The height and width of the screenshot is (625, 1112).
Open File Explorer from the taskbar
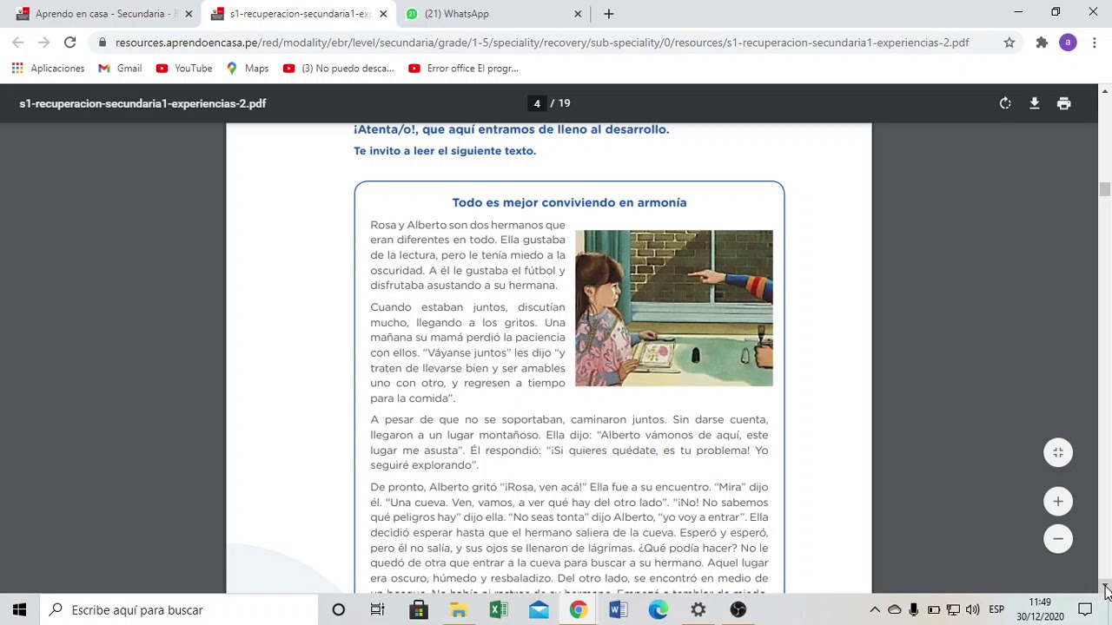click(459, 610)
